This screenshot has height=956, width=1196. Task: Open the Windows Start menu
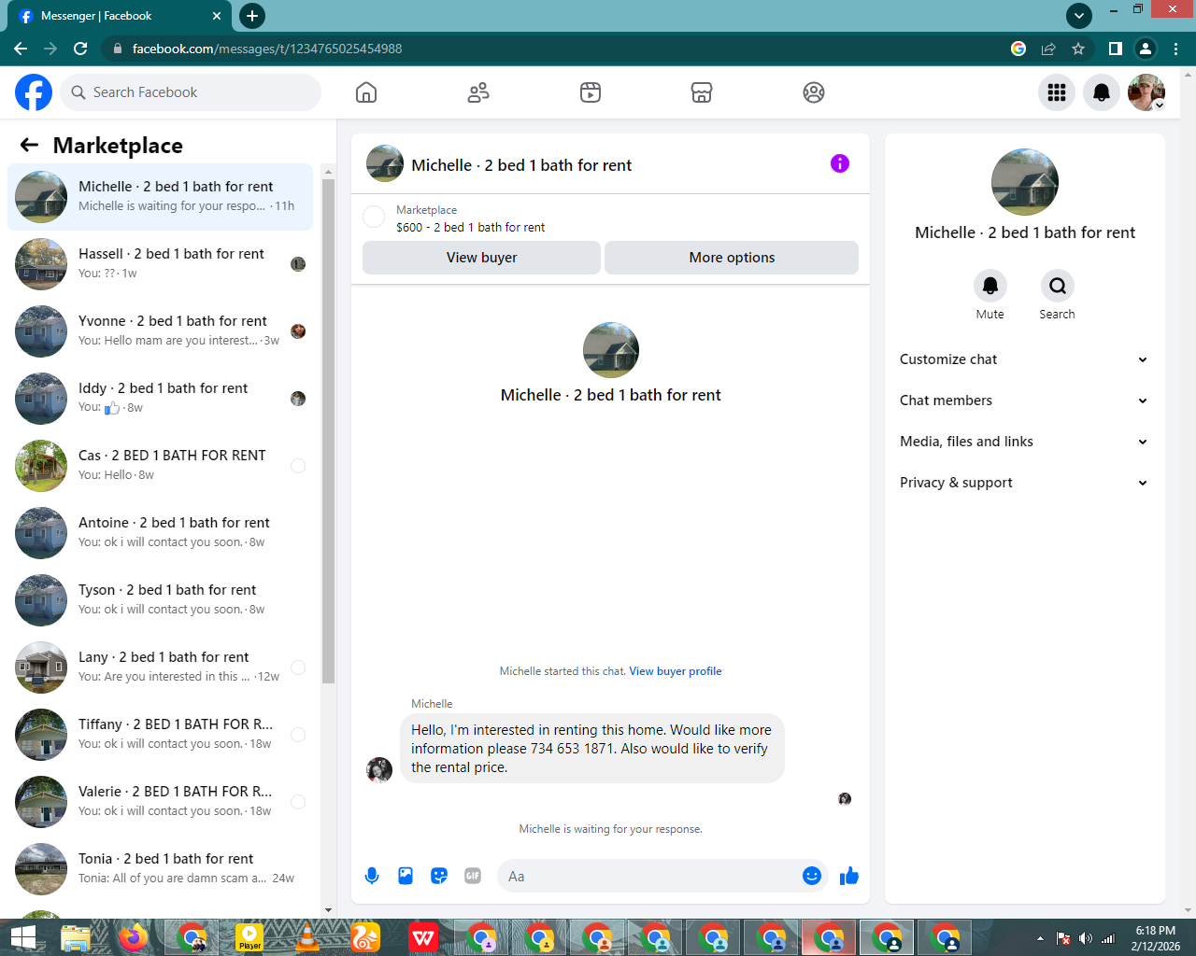coord(22,937)
